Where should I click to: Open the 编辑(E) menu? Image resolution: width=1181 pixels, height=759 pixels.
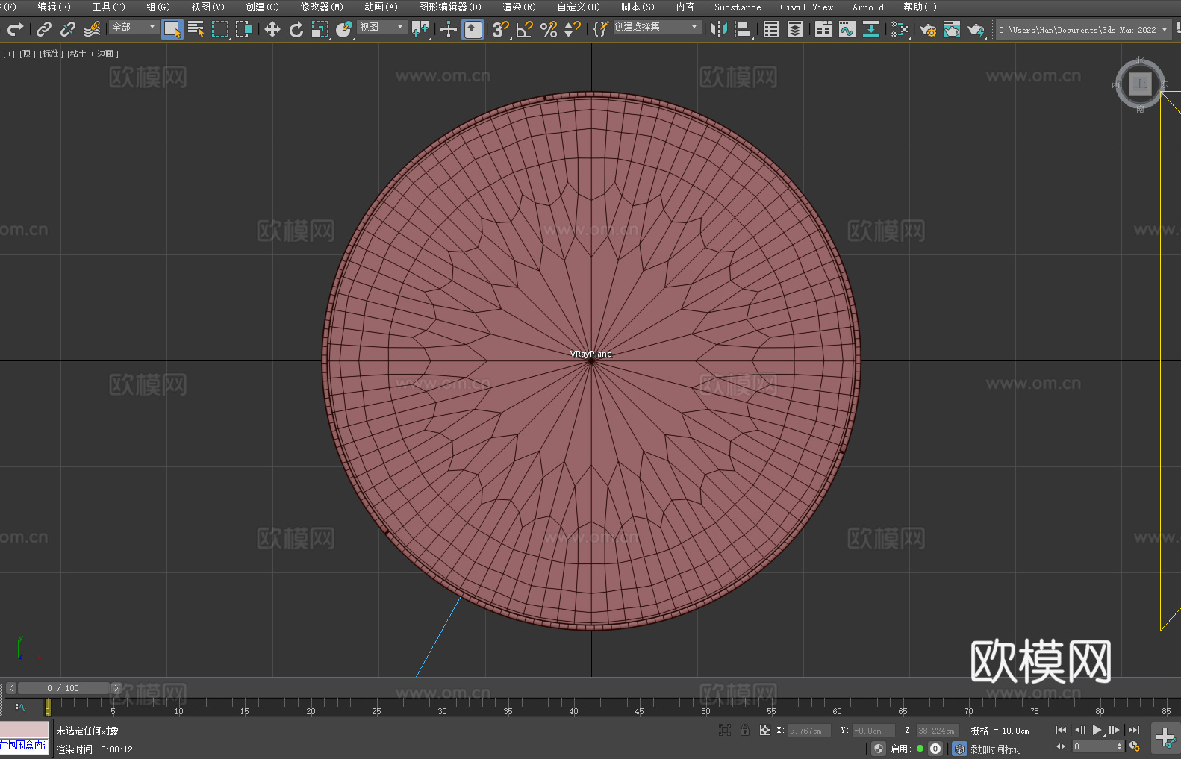(54, 7)
